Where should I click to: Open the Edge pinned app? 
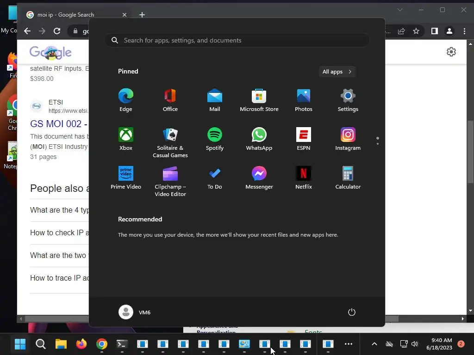(126, 100)
